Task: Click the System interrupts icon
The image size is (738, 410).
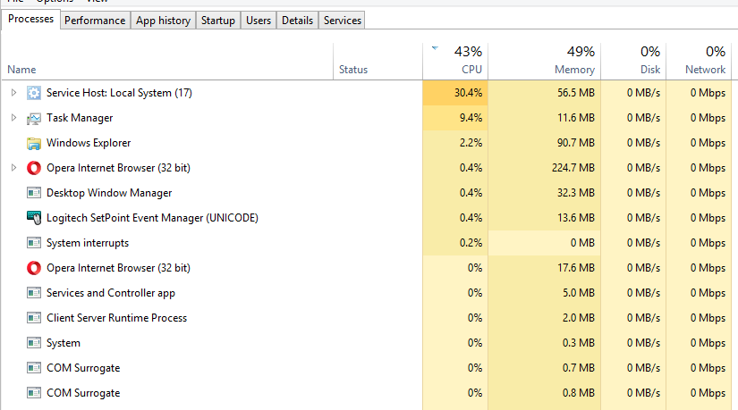Action: click(34, 243)
